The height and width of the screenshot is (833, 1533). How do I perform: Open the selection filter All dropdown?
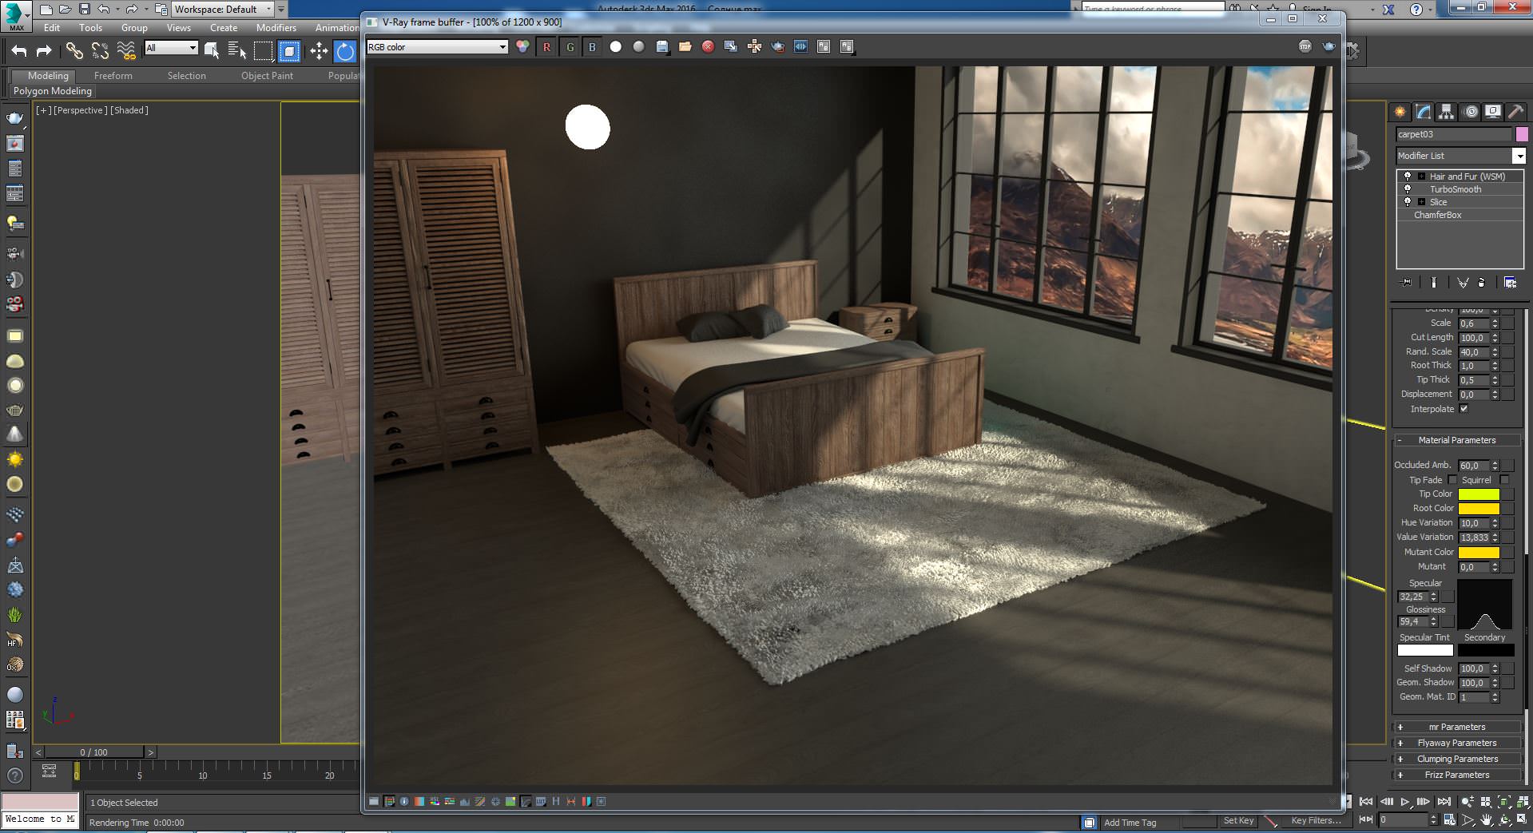(x=171, y=48)
